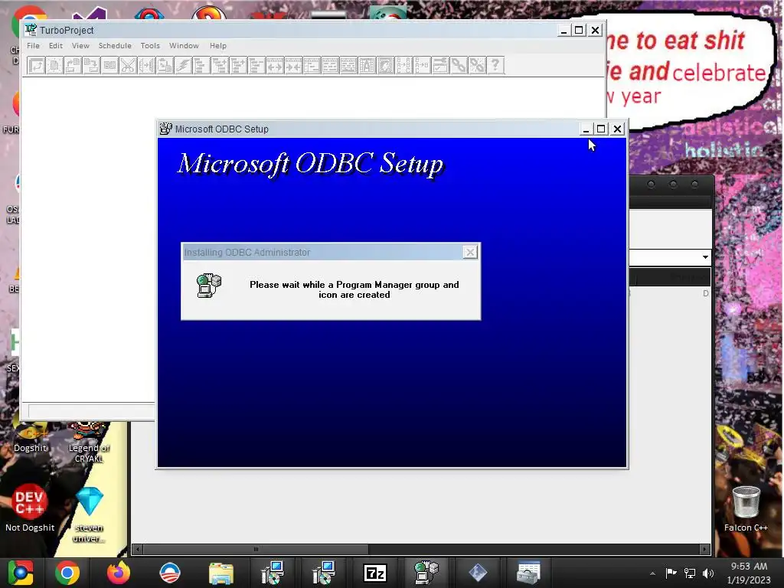Click the Microsoft ODBC Setup title bar icon
The width and height of the screenshot is (784, 588).
click(165, 129)
